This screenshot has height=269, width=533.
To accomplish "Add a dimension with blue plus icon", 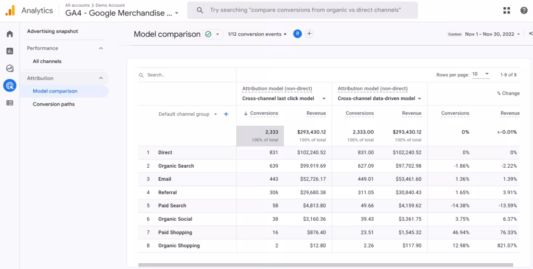I will pos(226,114).
